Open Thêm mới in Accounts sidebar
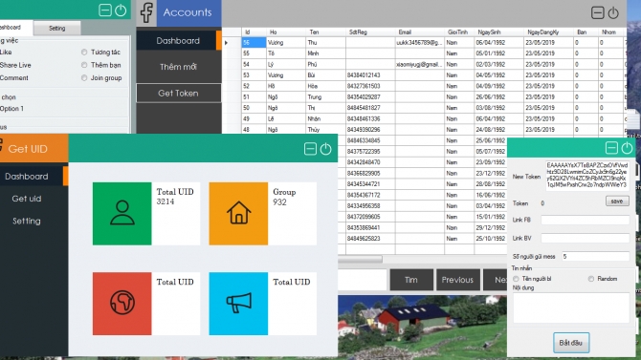This screenshot has width=641, height=360. click(x=178, y=67)
